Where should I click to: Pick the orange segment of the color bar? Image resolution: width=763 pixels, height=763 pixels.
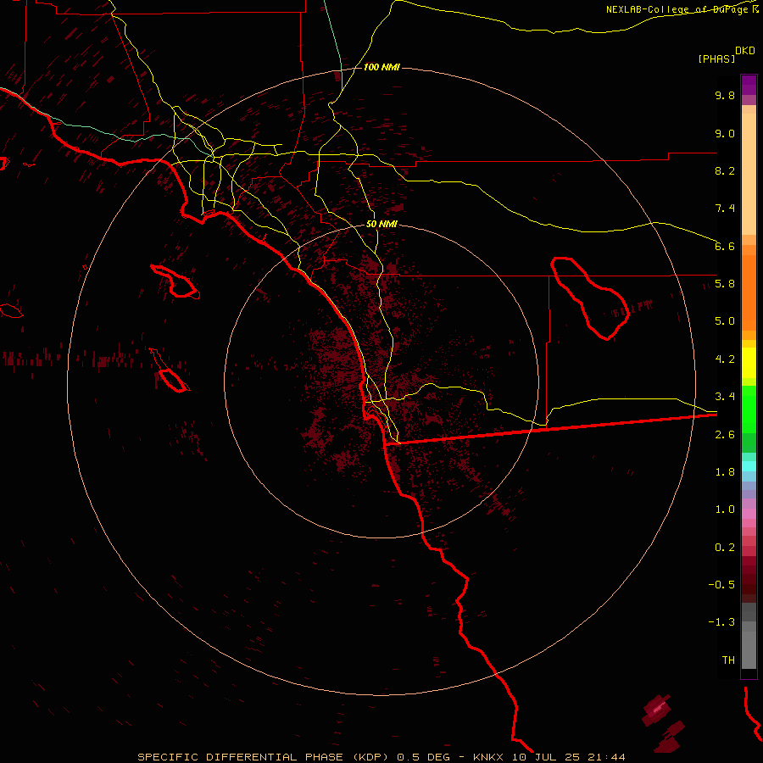(749, 293)
